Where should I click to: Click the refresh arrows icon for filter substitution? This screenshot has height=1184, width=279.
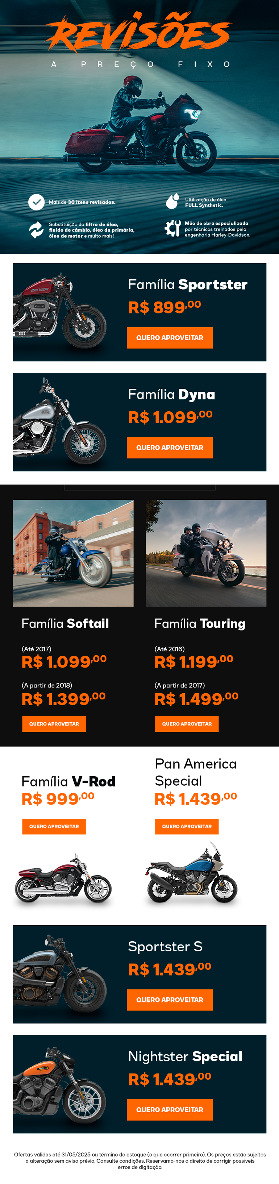[36, 230]
